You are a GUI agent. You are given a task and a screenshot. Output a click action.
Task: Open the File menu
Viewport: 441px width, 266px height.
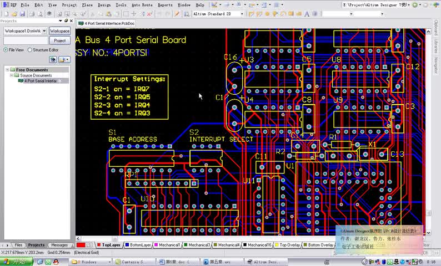click(x=25, y=5)
